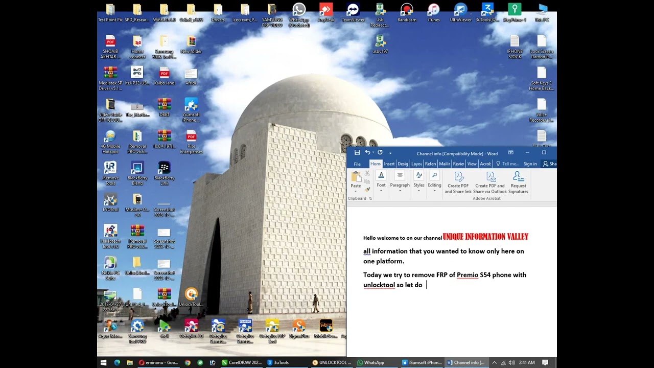Copy selection with the Copy icon
654x368 pixels.
coord(367,181)
